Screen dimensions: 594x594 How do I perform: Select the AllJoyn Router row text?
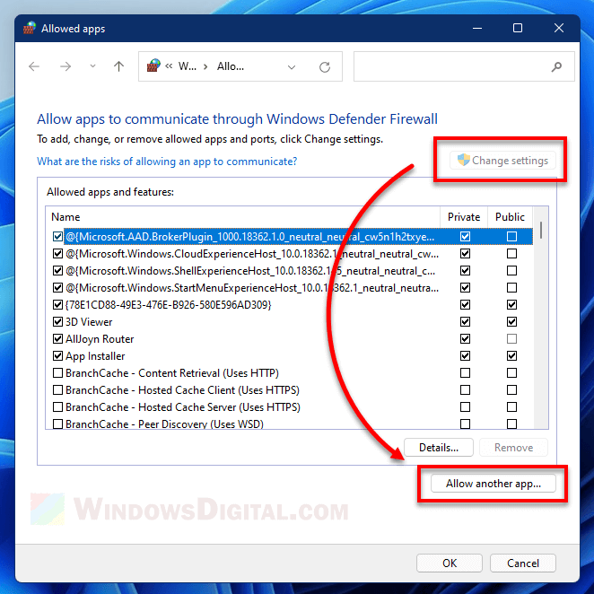pos(100,339)
